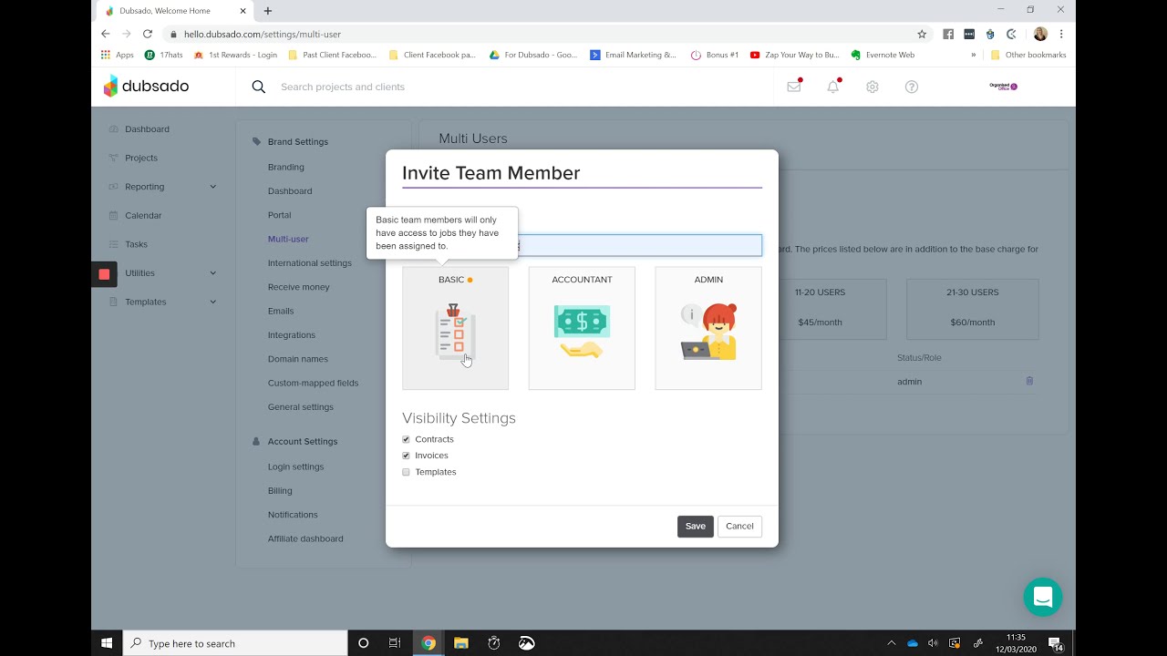Image resolution: width=1167 pixels, height=656 pixels.
Task: Open the help question mark icon
Action: (x=912, y=87)
